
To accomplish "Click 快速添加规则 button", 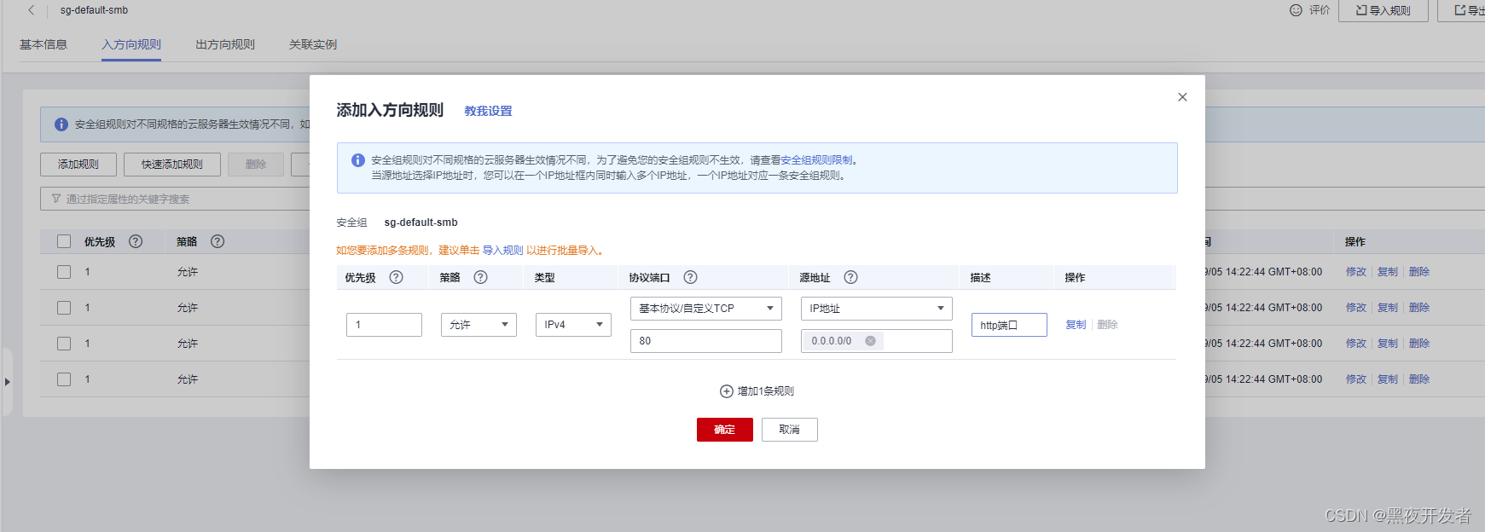I will coord(172,165).
